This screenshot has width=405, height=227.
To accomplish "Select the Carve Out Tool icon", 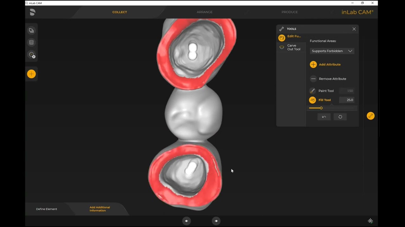I will (x=282, y=47).
